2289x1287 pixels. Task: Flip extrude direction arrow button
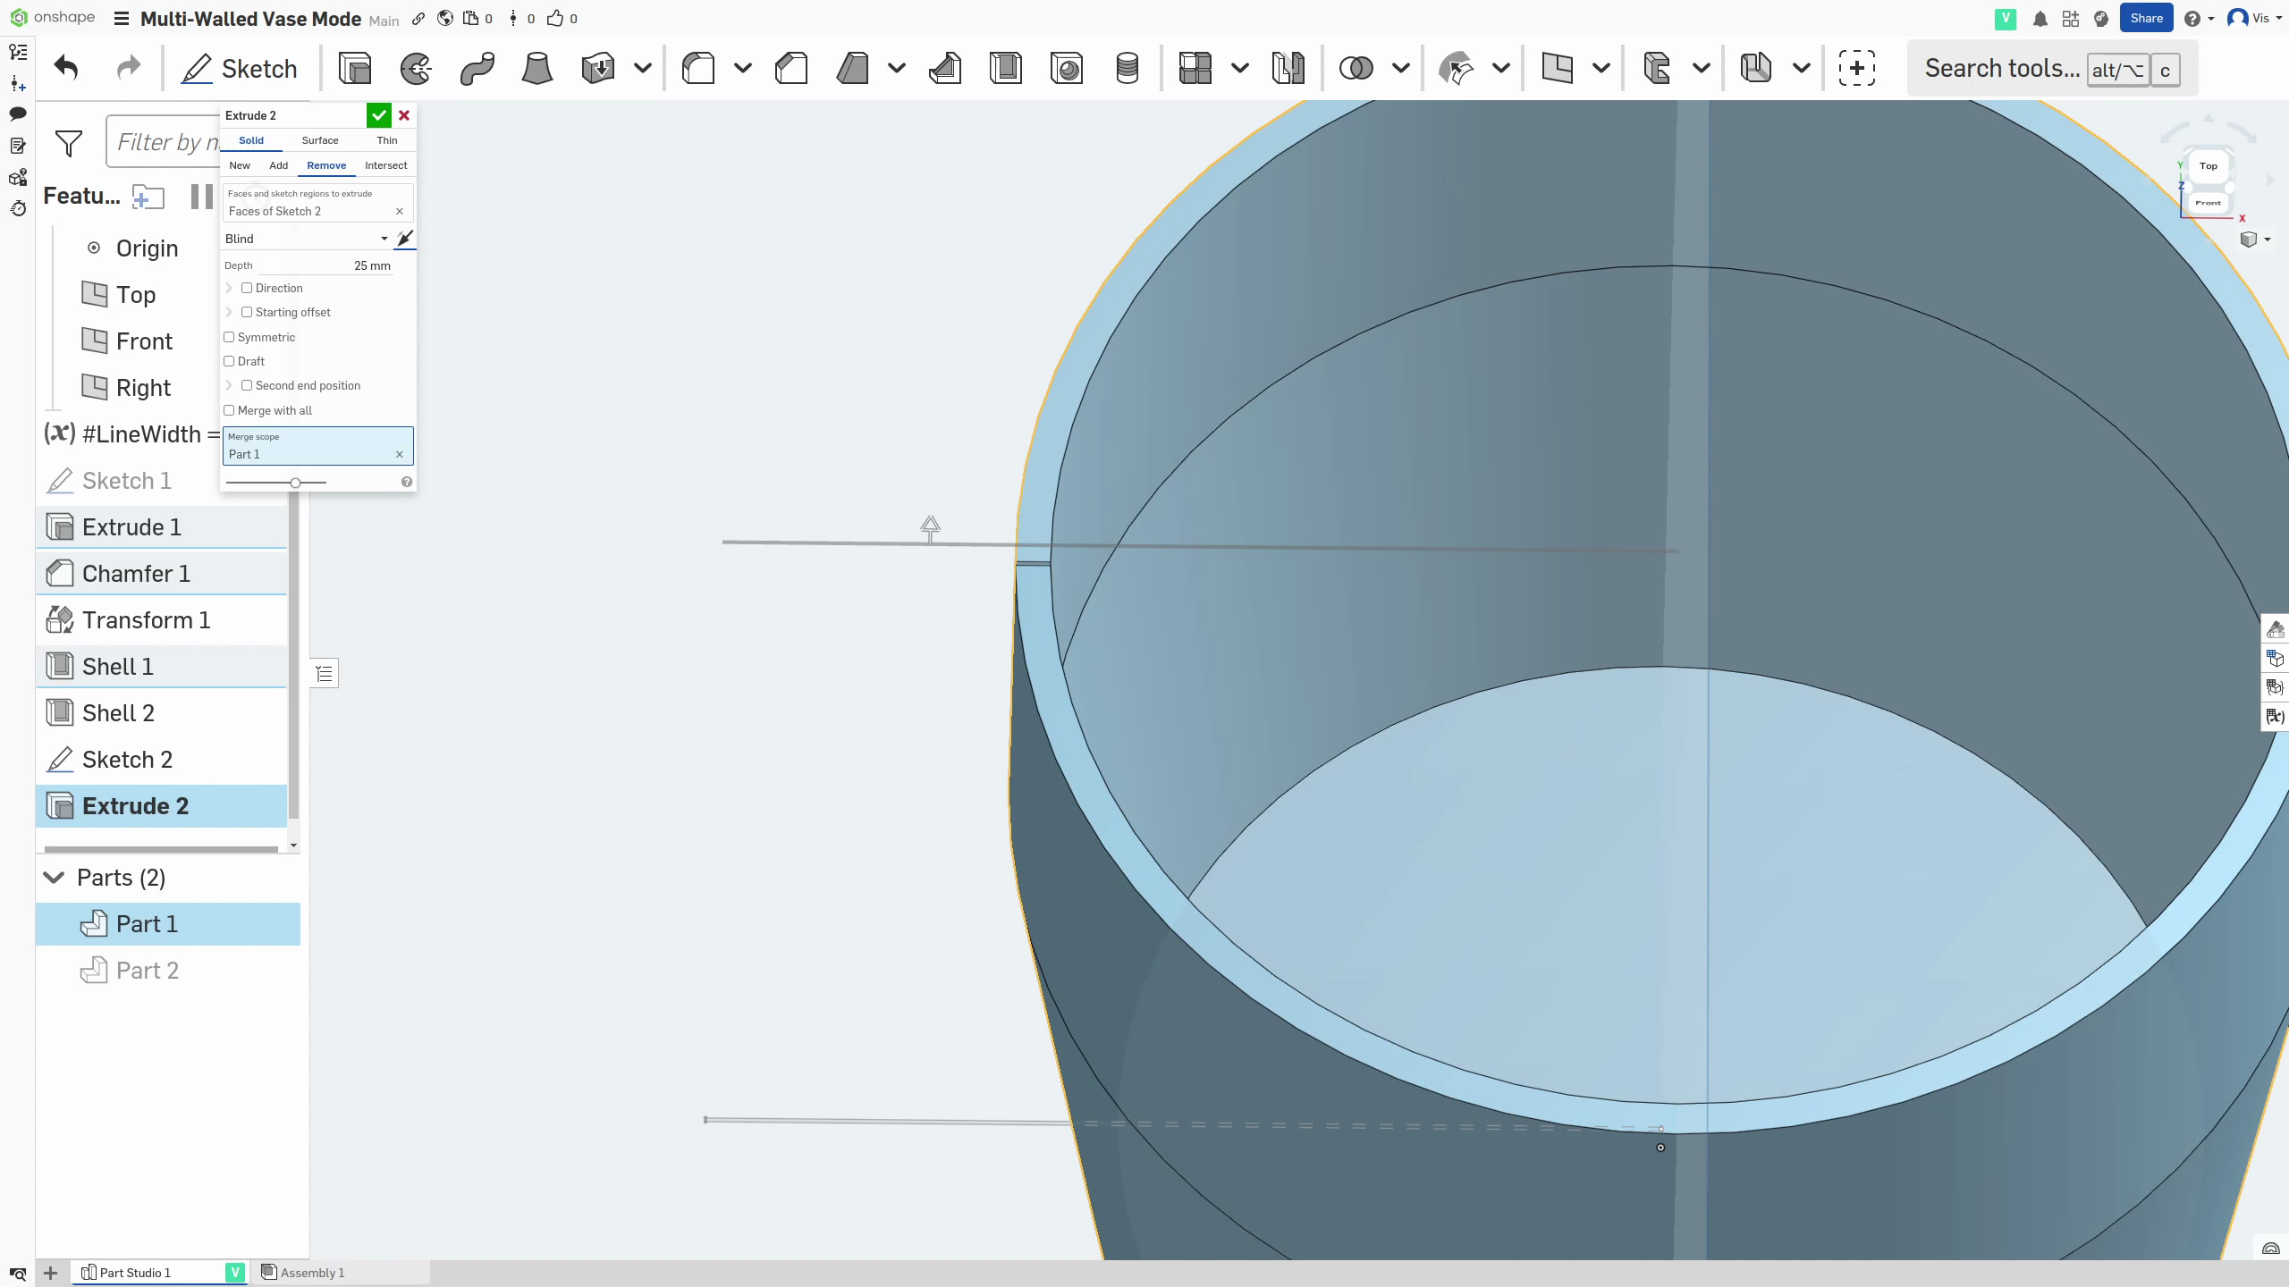(405, 239)
